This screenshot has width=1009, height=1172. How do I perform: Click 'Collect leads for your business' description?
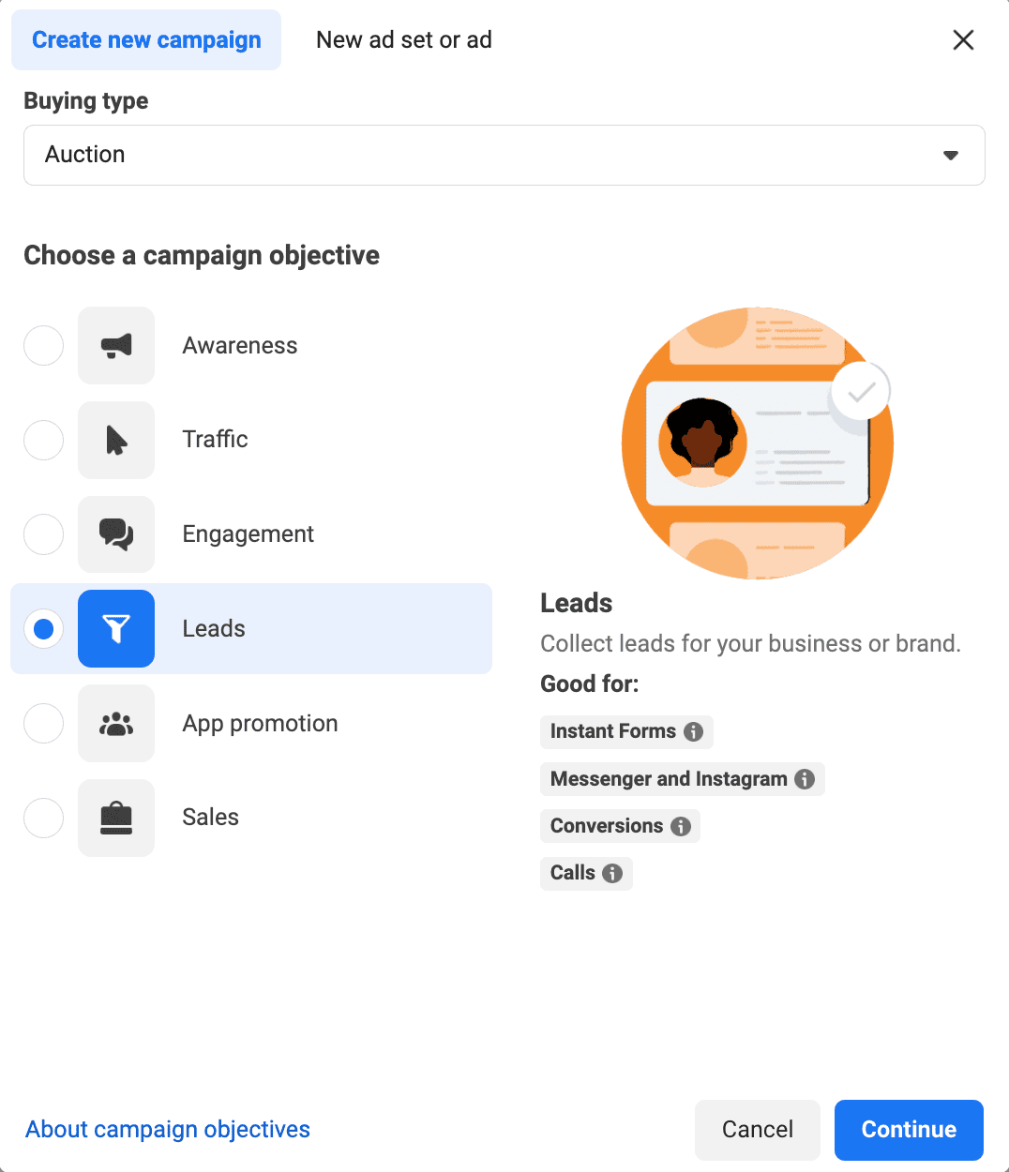750,644
